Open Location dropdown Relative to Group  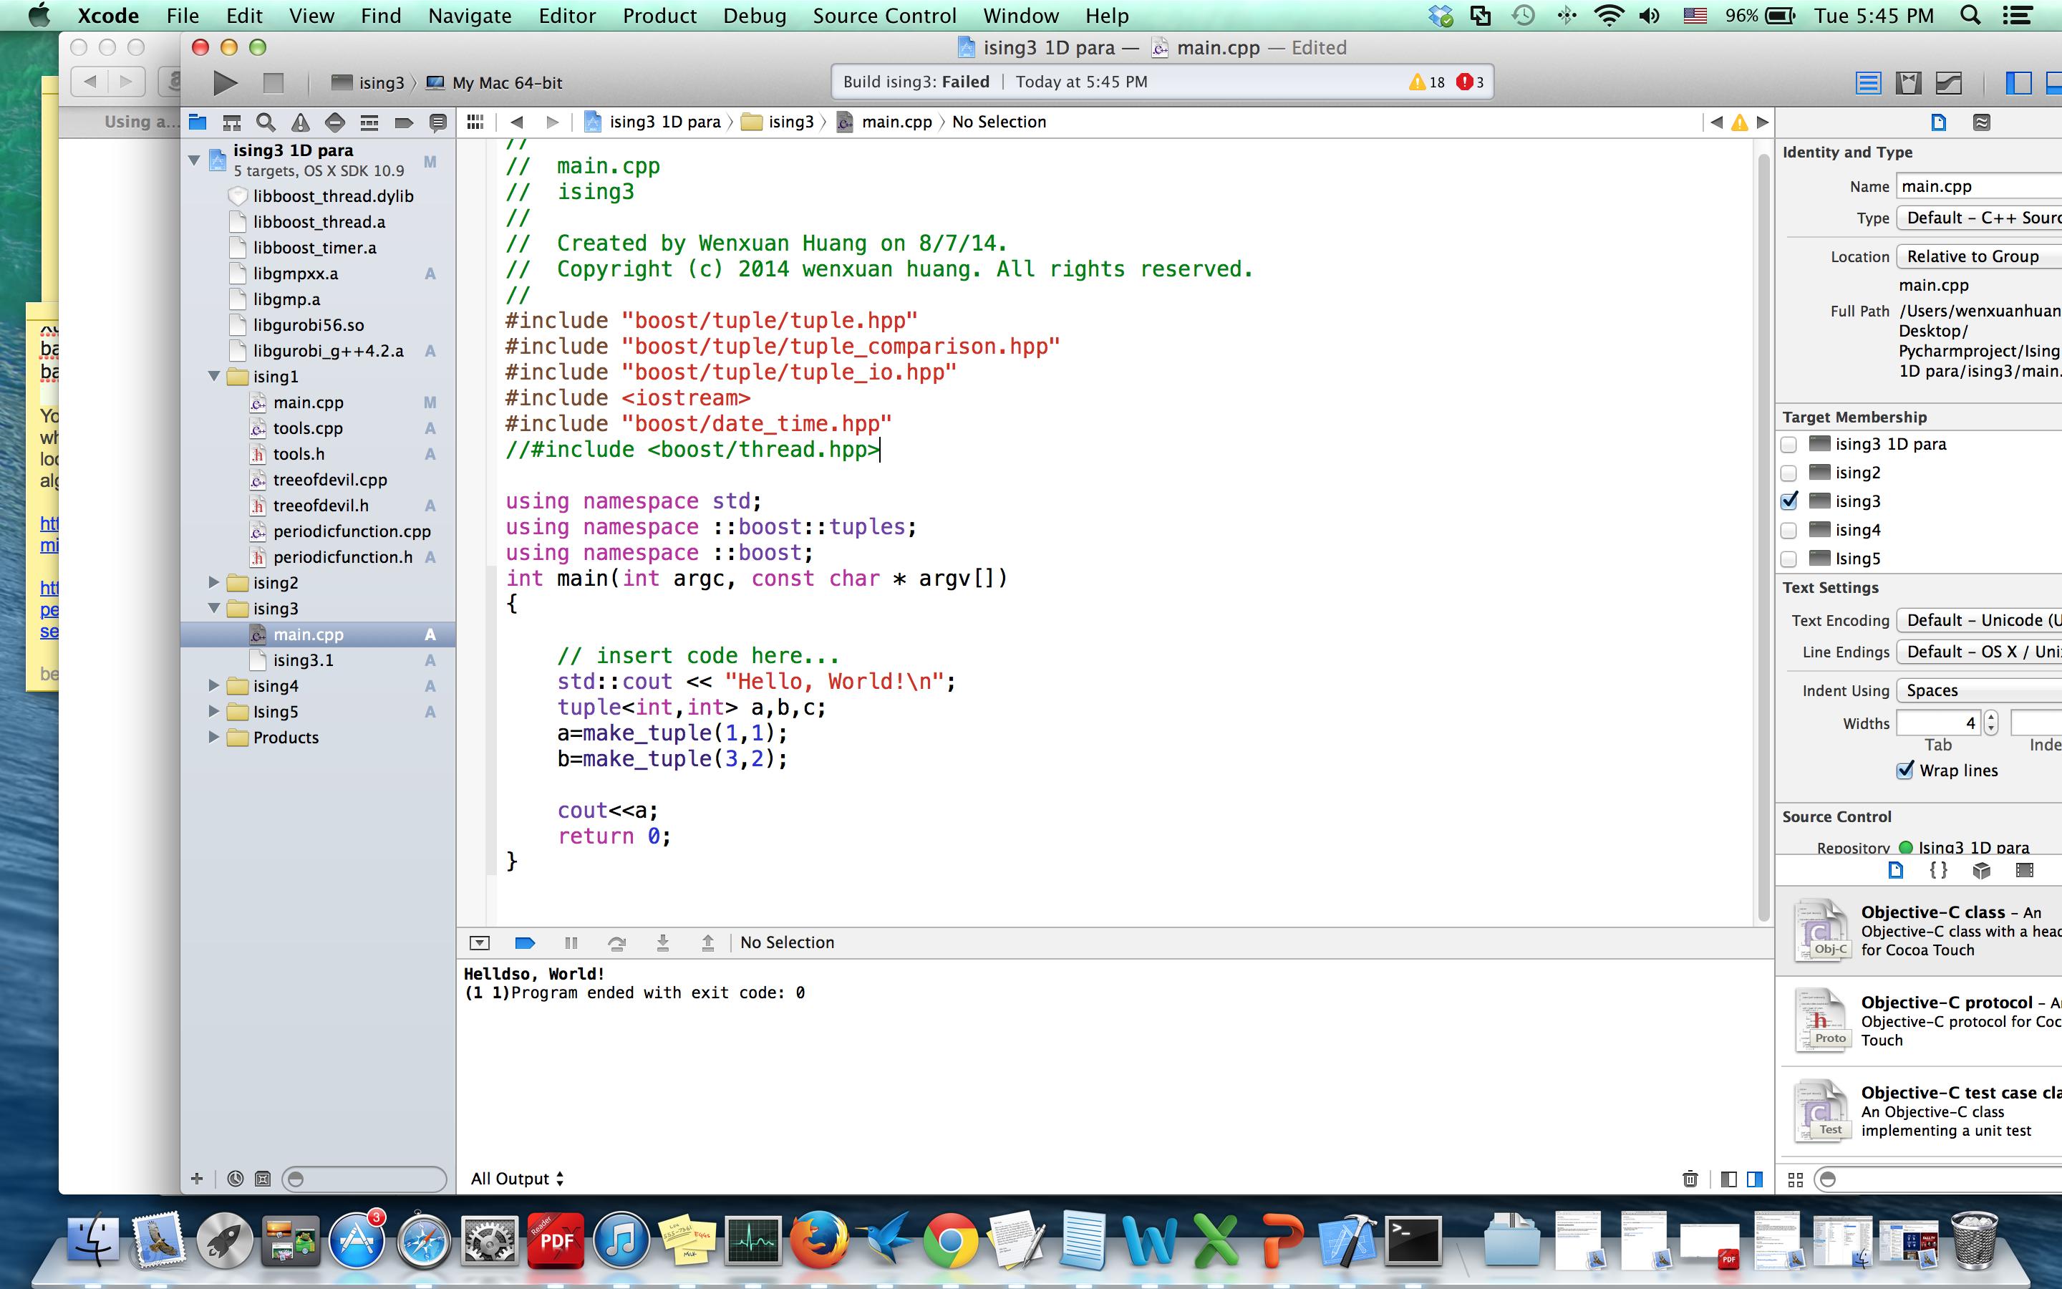[x=1978, y=256]
